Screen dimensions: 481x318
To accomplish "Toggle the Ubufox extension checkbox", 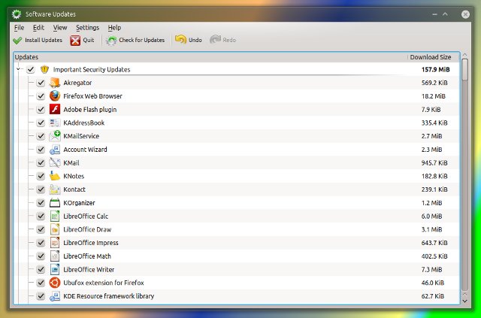I will 41,283.
